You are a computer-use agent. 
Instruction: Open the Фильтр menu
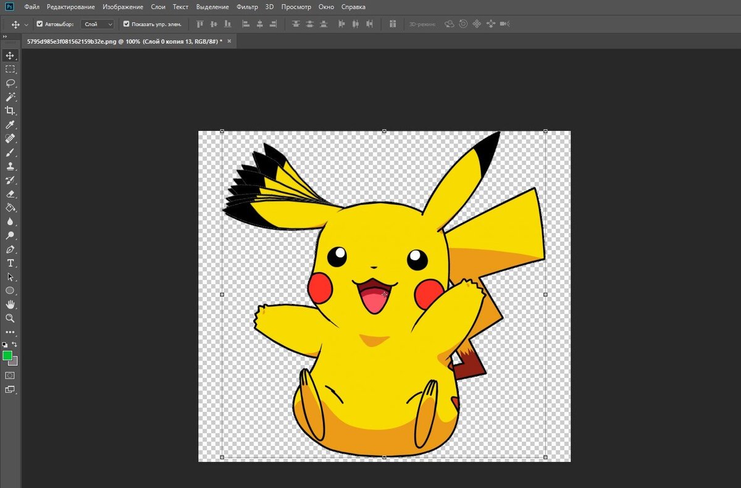[247, 7]
